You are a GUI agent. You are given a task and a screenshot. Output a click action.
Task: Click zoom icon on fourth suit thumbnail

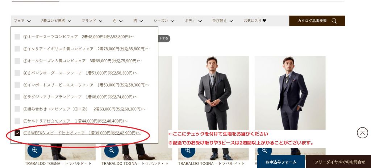coord(264,150)
